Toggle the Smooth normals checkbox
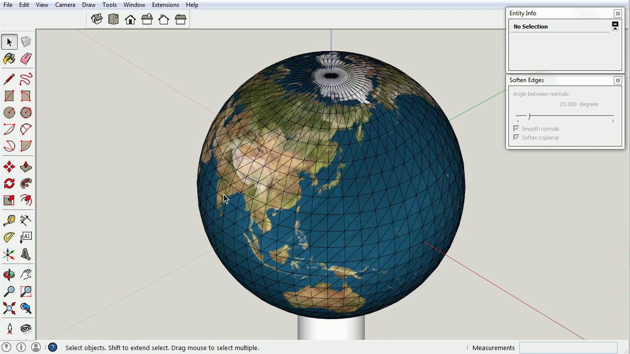The width and height of the screenshot is (630, 354). [x=516, y=129]
